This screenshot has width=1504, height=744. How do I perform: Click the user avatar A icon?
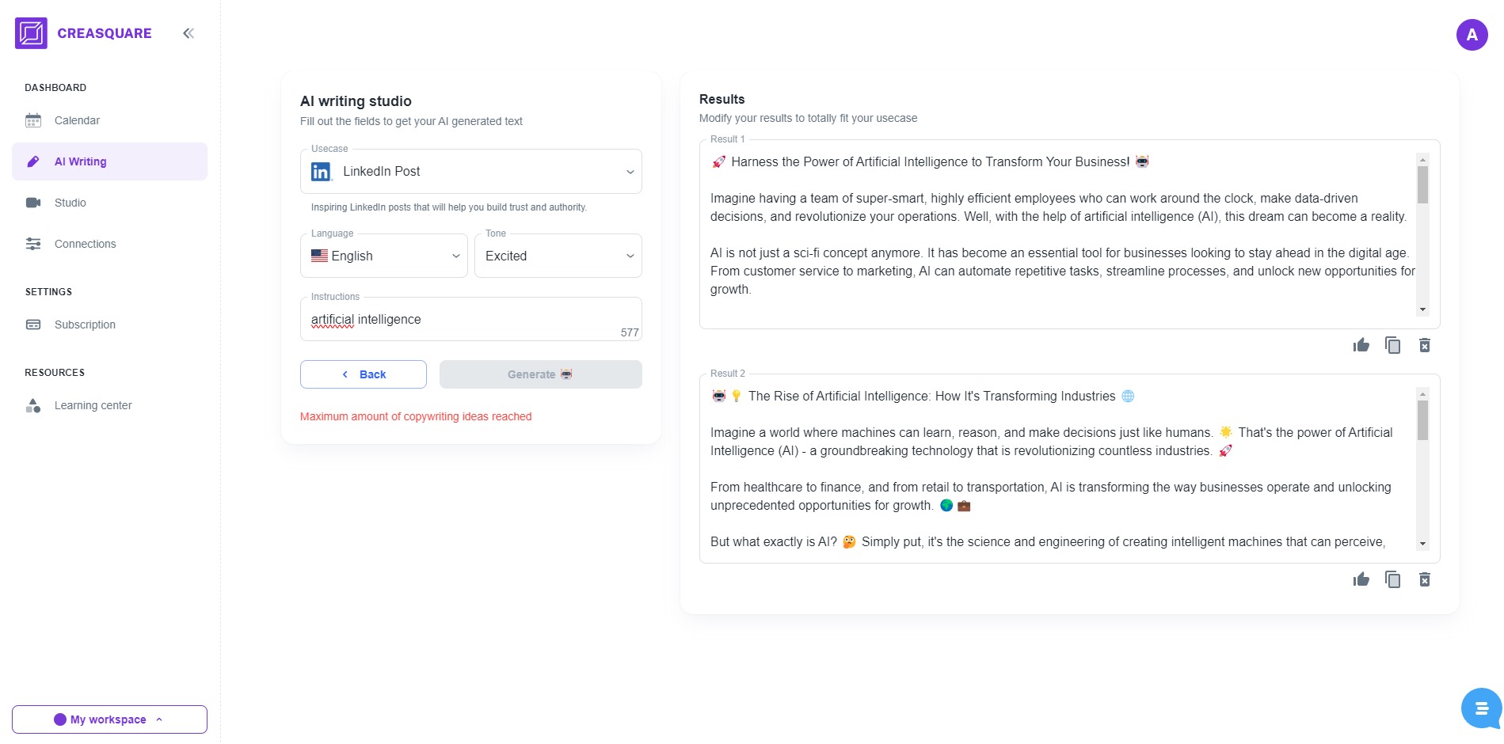tap(1472, 35)
